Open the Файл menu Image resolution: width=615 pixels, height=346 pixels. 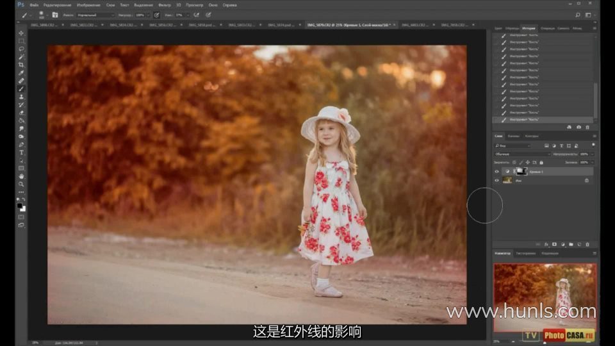coord(34,5)
